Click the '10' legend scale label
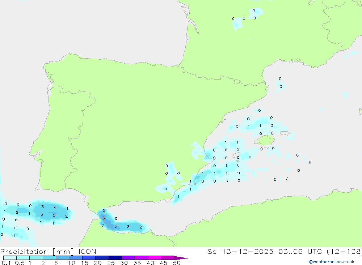Viewport: 362px width, 265px height. click(72, 263)
